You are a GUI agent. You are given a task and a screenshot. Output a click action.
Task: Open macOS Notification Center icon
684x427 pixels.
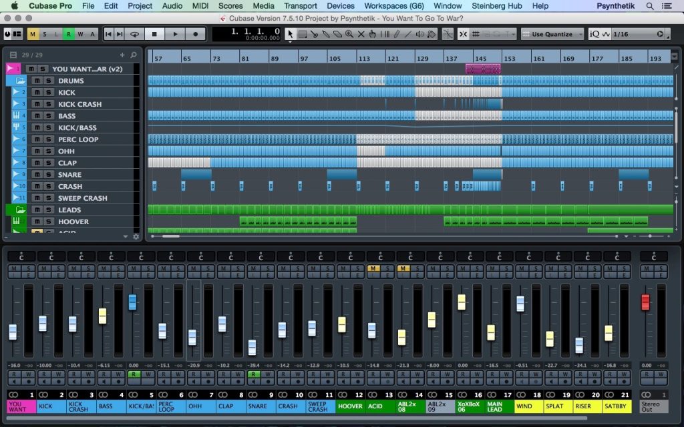pos(667,6)
